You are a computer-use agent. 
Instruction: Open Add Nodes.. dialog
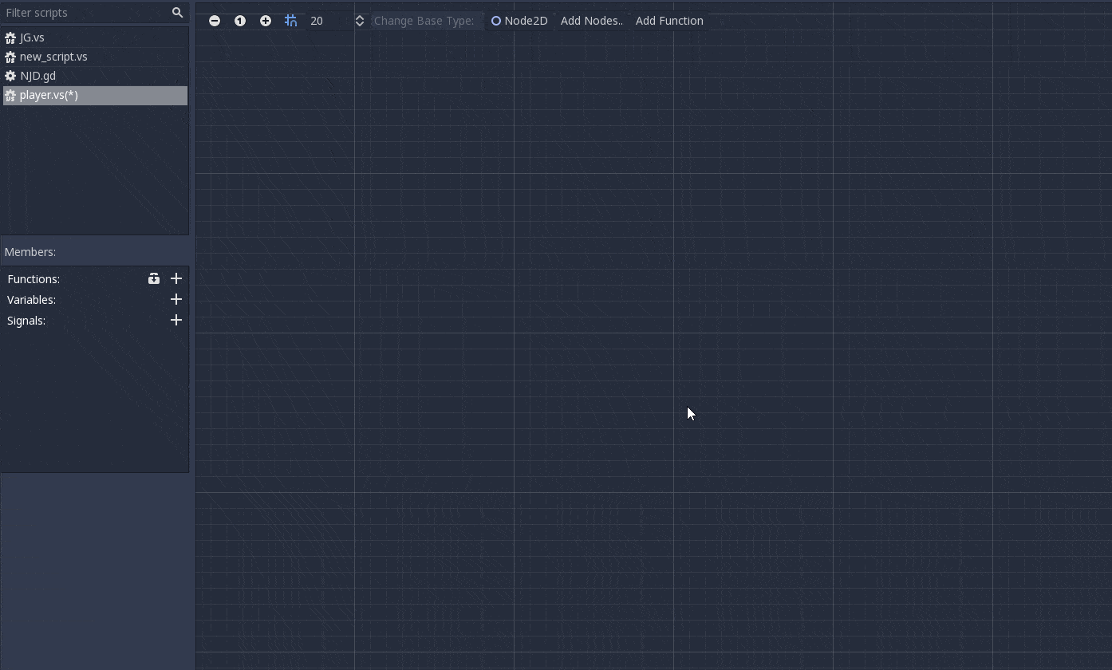[592, 21]
